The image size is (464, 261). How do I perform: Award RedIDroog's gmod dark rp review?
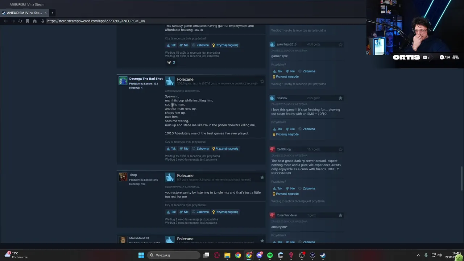coord(286,194)
